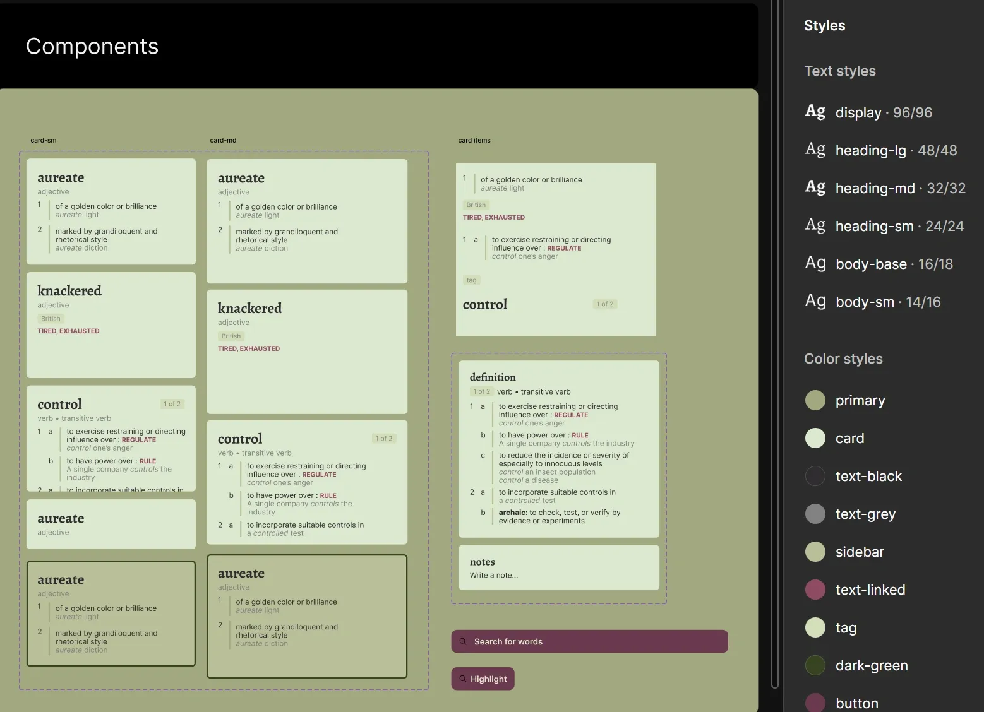This screenshot has height=712, width=984.
Task: Select the short aureate card with only adjective
Action: point(111,524)
